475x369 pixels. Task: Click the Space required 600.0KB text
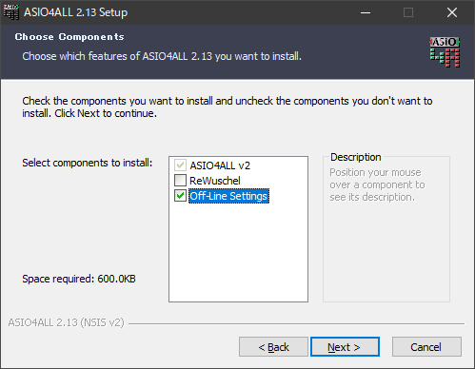(79, 279)
